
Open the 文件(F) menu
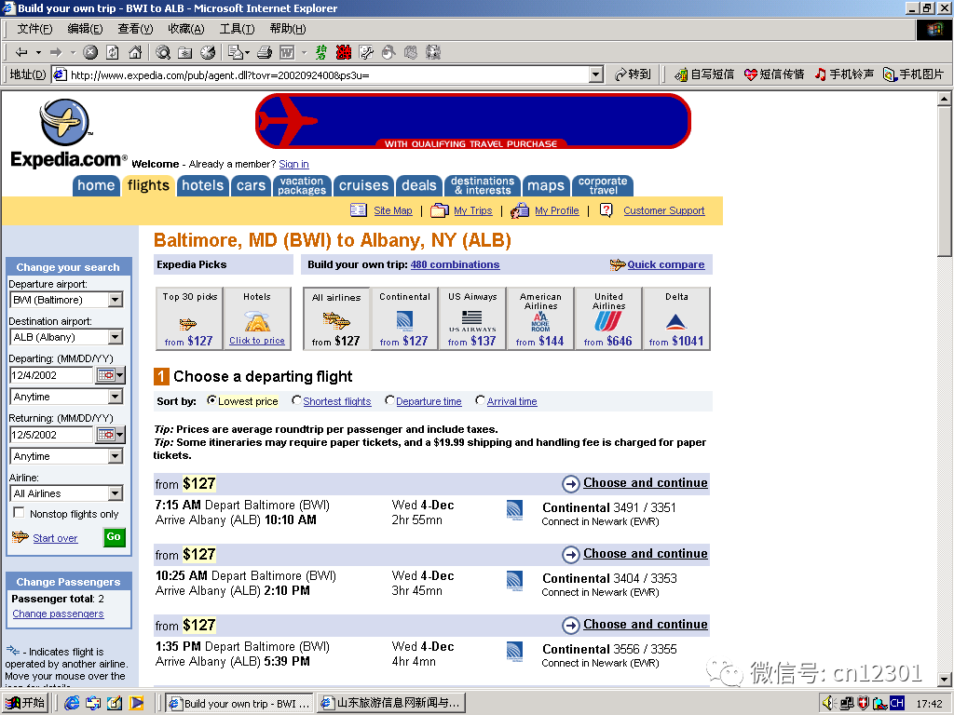pyautogui.click(x=34, y=29)
